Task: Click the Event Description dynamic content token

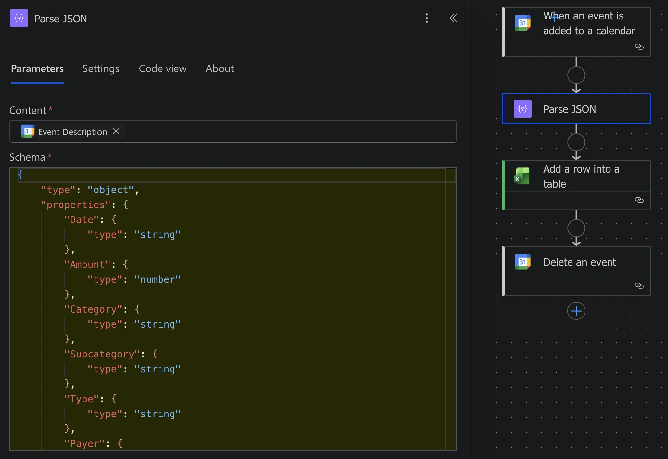Action: pos(72,131)
